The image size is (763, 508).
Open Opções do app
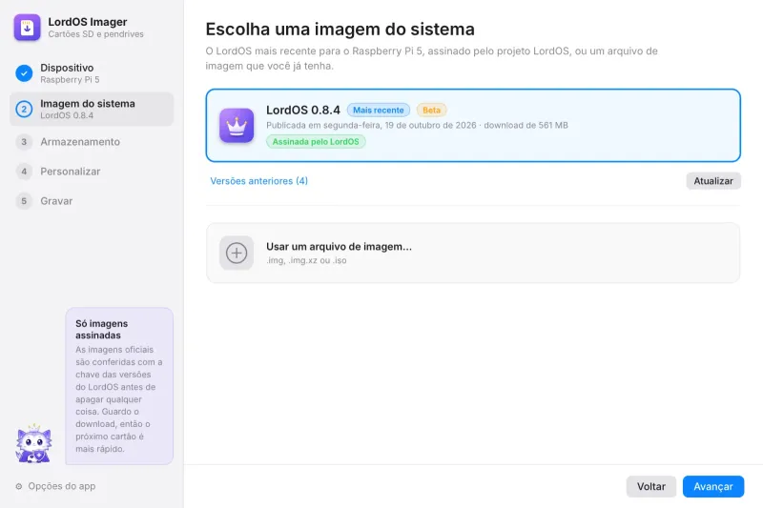55,486
